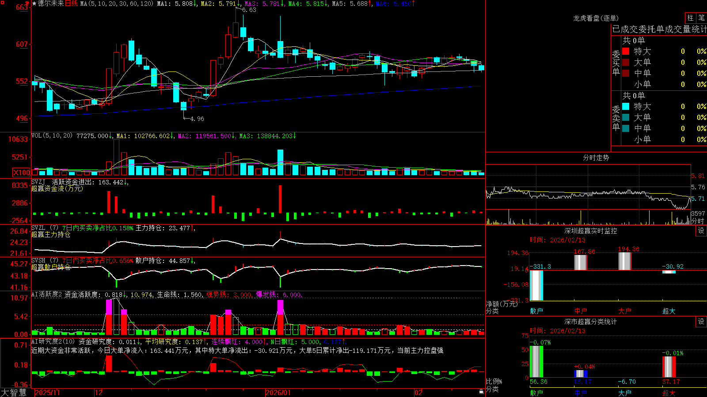Click the cyan 散户 bar showing -331.3
This screenshot has height=397, width=707.
point(536,285)
